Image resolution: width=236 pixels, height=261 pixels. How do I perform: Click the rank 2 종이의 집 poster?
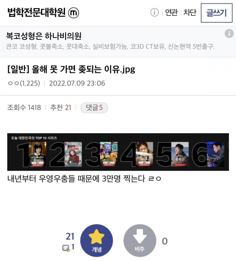point(73,154)
